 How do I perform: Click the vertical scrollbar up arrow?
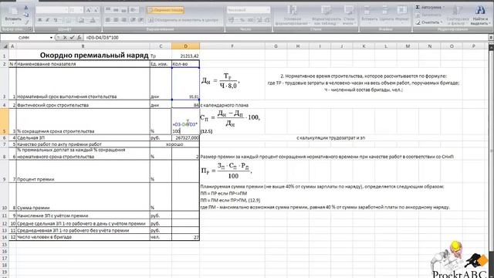click(491, 46)
